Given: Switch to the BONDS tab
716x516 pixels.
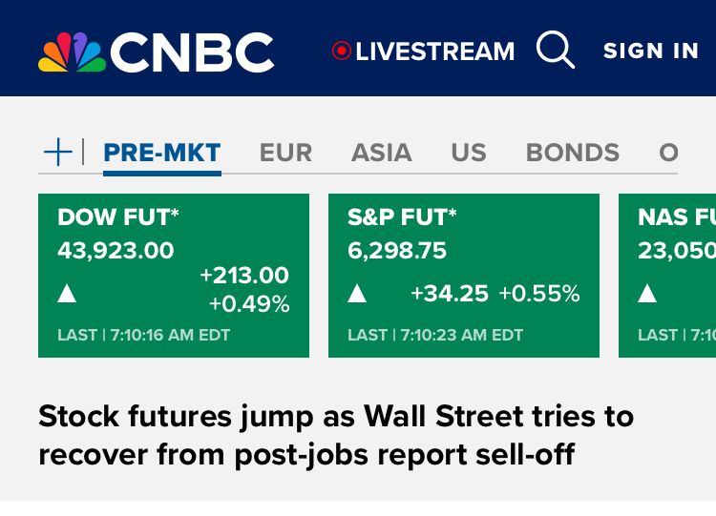Looking at the screenshot, I should click(x=573, y=153).
